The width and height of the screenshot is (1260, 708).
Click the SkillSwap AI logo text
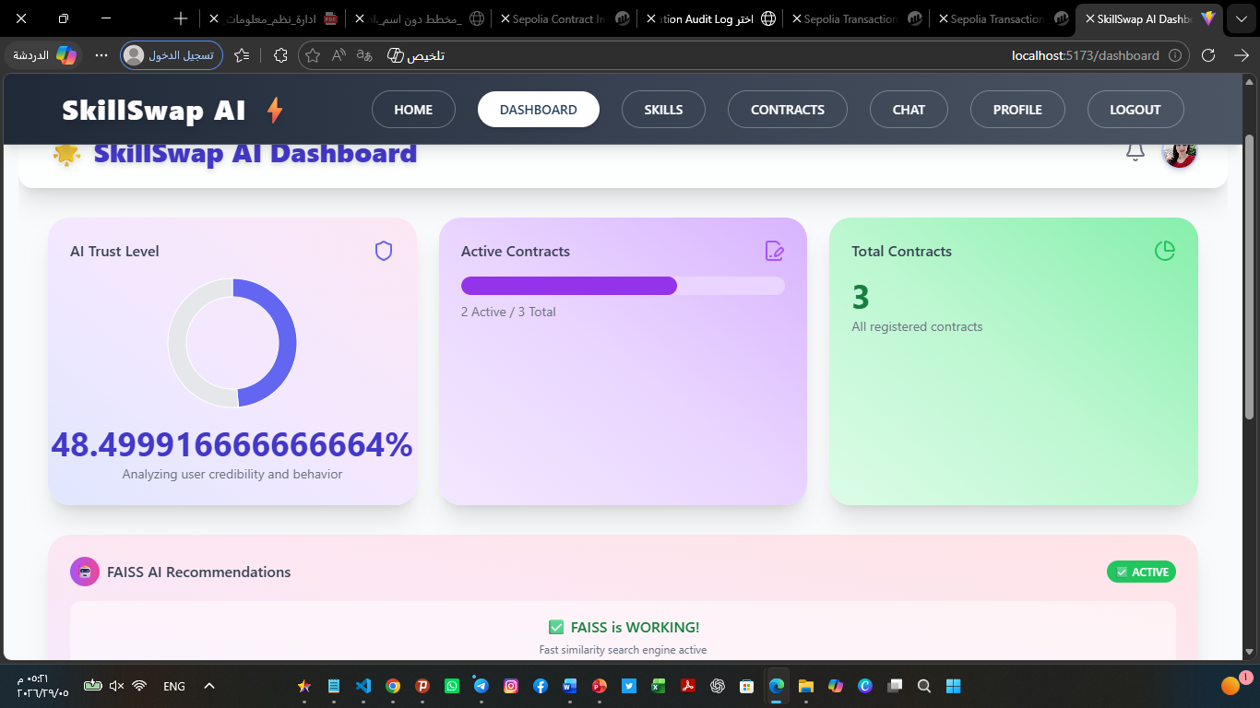click(154, 111)
